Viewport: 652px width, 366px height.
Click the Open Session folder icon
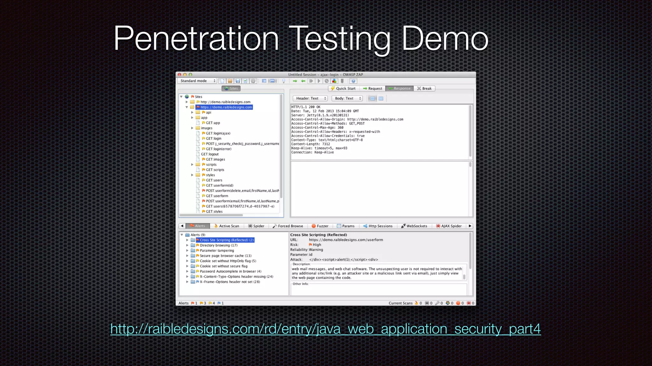point(230,81)
